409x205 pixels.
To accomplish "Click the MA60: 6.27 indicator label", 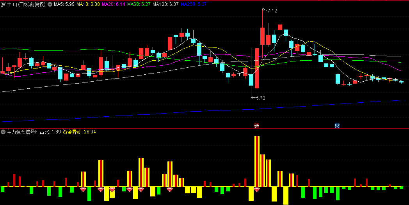I will 139,4.
